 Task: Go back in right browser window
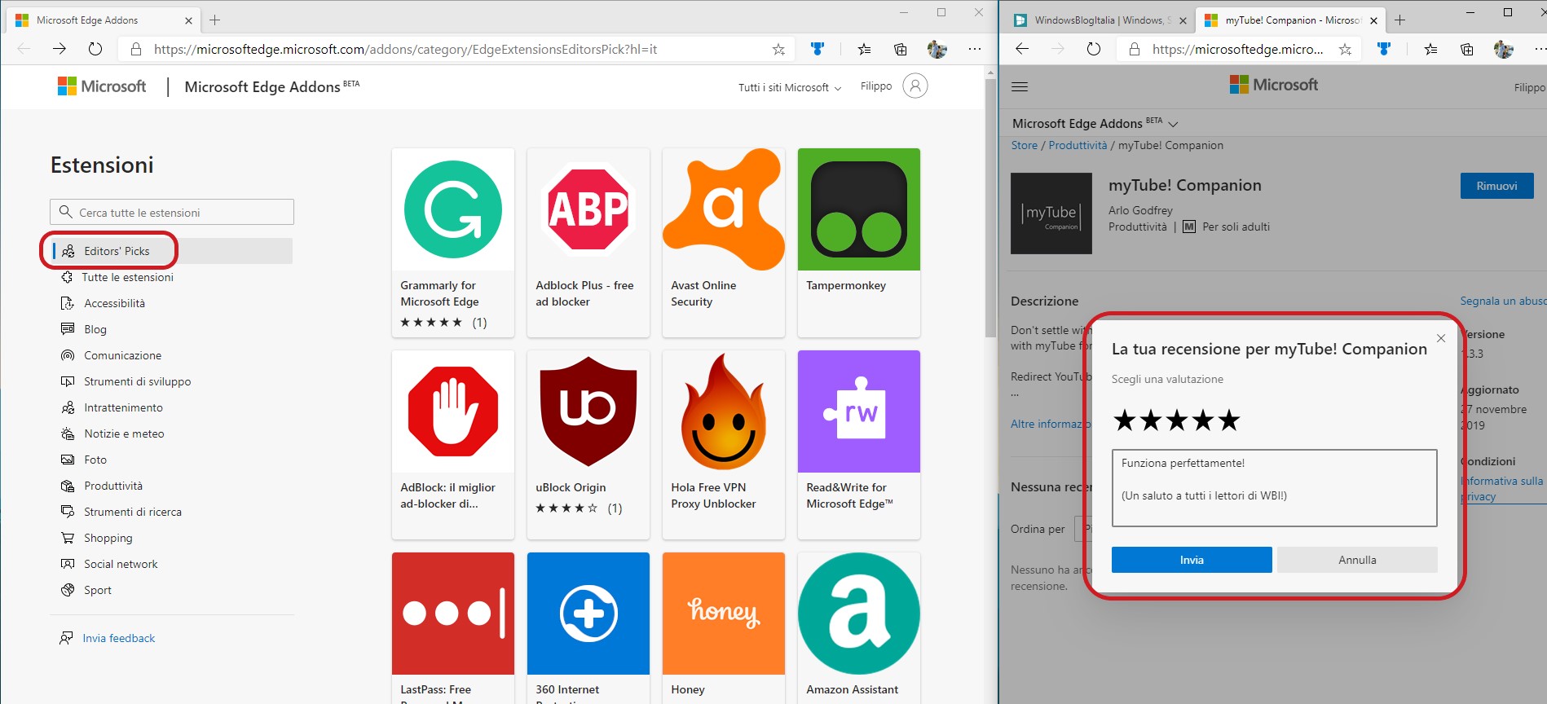click(x=1022, y=50)
